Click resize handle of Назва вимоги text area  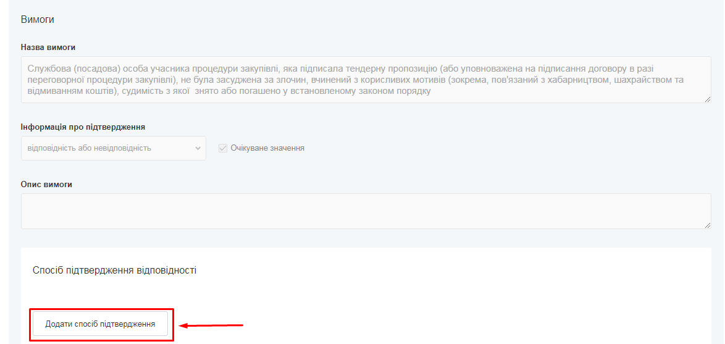tap(707, 99)
